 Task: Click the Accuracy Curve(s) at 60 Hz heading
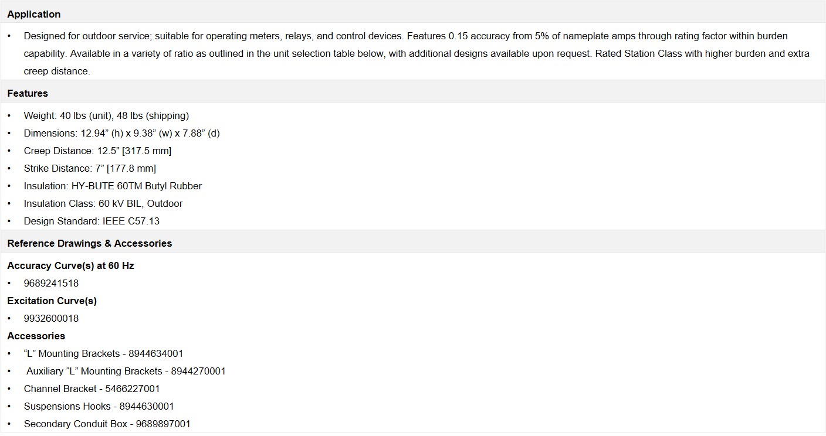[x=70, y=265]
